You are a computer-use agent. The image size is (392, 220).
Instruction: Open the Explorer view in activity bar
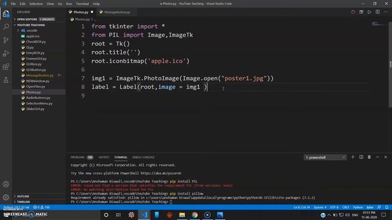pyautogui.click(x=6, y=13)
